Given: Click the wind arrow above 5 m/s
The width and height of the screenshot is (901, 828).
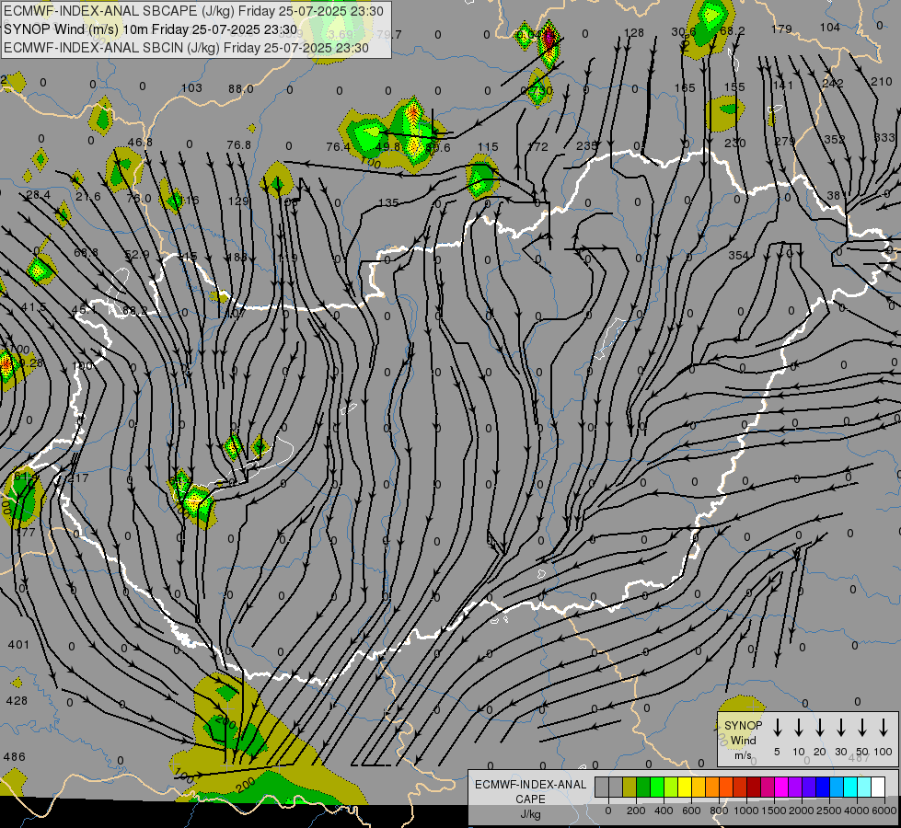Looking at the screenshot, I should (x=778, y=728).
